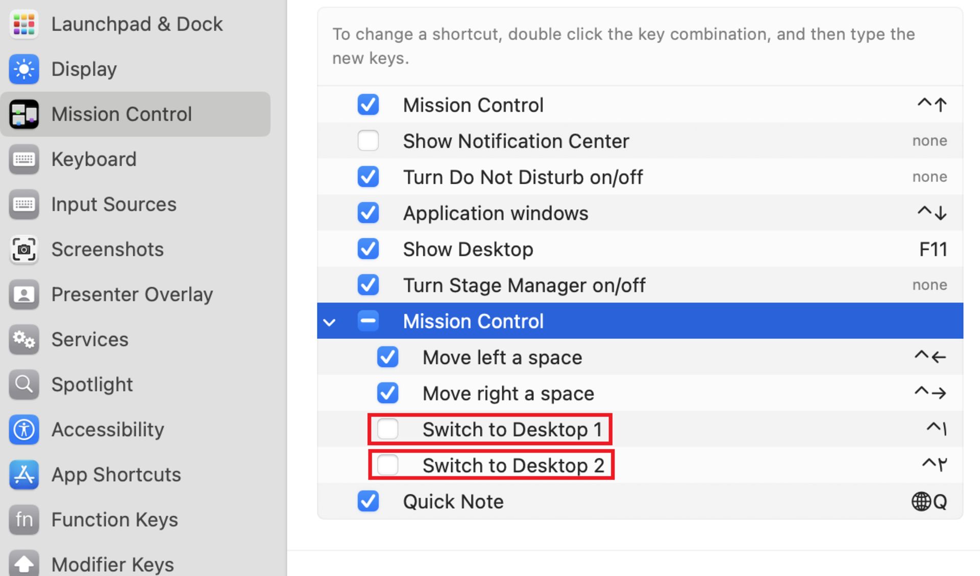Open Presenter Overlay icon in sidebar
The height and width of the screenshot is (576, 980).
(x=23, y=294)
